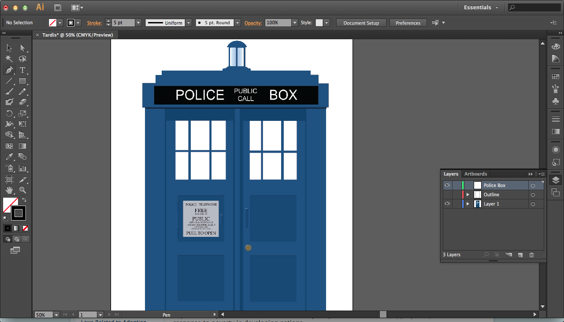Viewport: 564px width, 322px height.
Task: Switch to the Artboards tab
Action: (475, 174)
